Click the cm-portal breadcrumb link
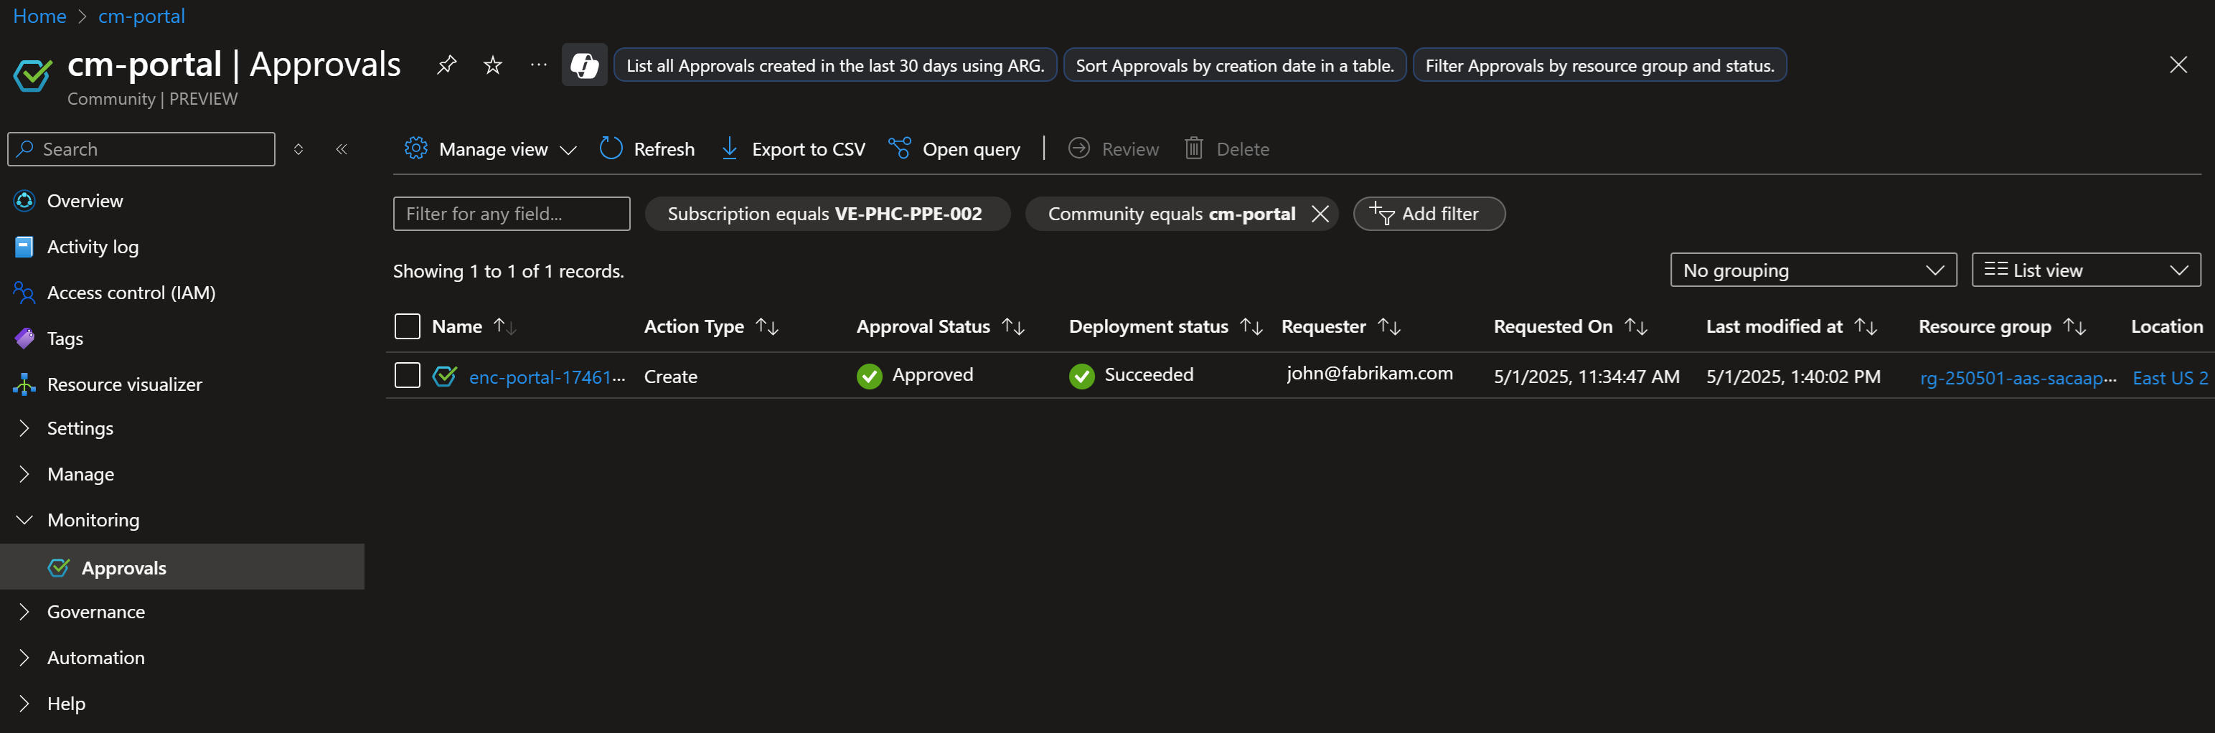2215x733 pixels. tap(141, 16)
